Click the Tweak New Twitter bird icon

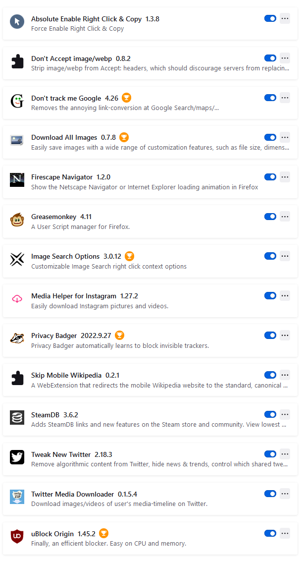point(17,457)
